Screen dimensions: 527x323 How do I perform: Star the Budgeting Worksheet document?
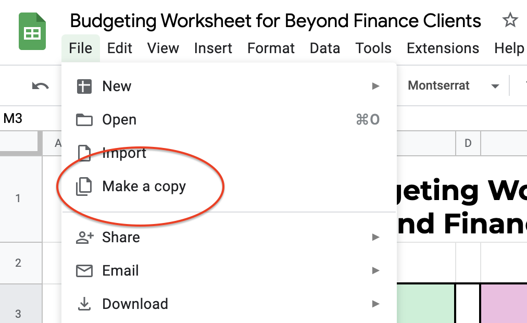[510, 20]
